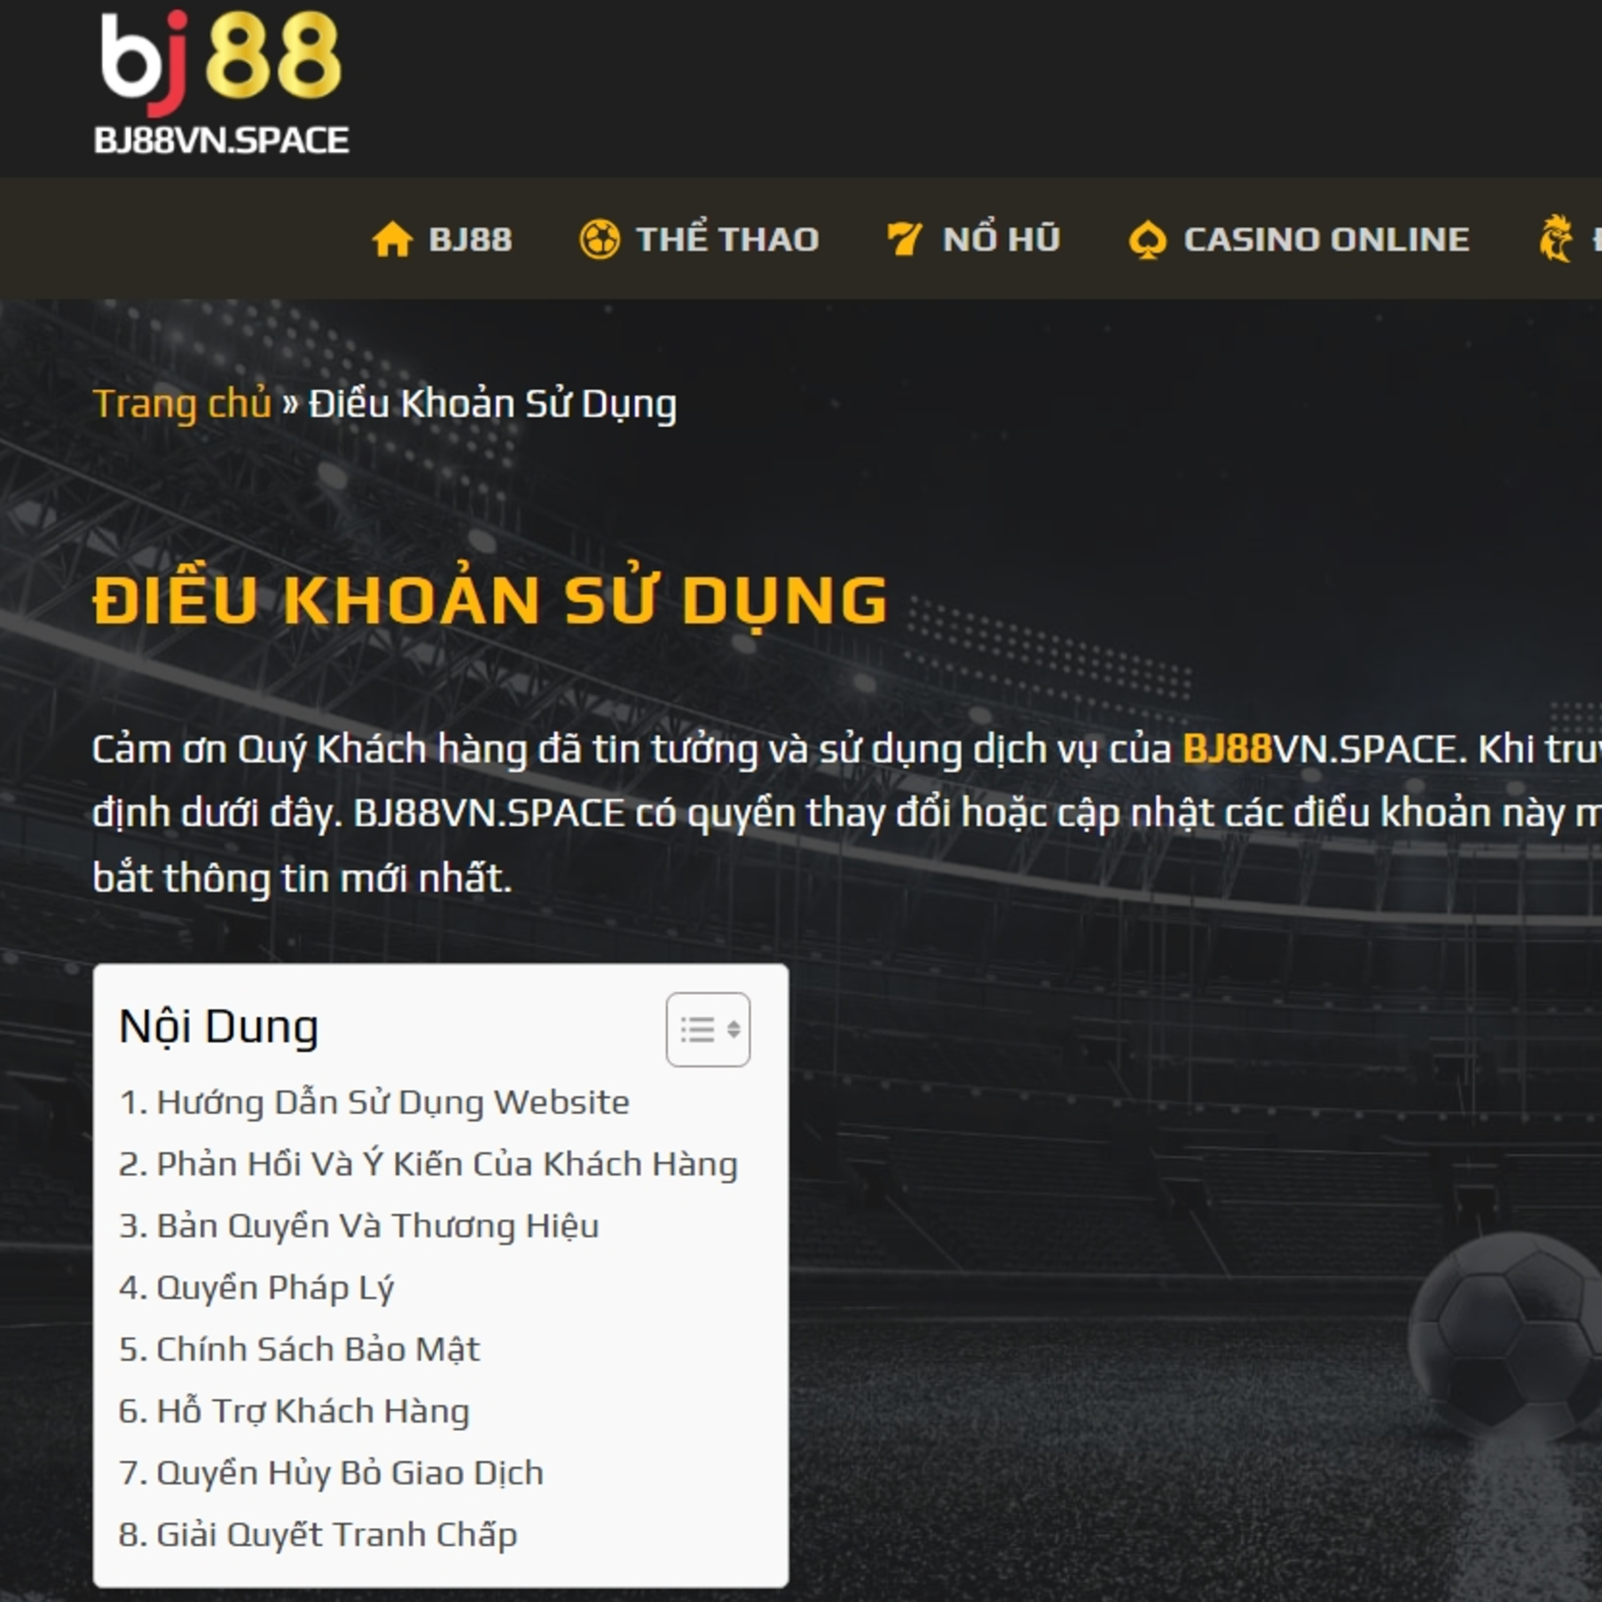1602x1602 pixels.
Task: Toggle the Nội Dung table of contents
Action: click(708, 1029)
